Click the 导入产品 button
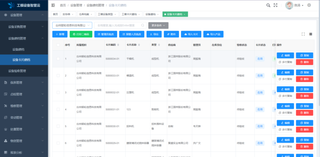The width and height of the screenshot is (320, 157). 213,34
